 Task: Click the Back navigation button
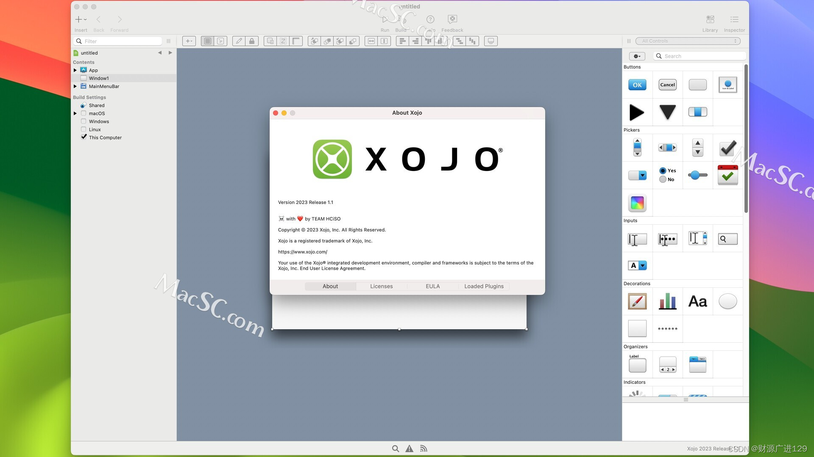coord(99,23)
